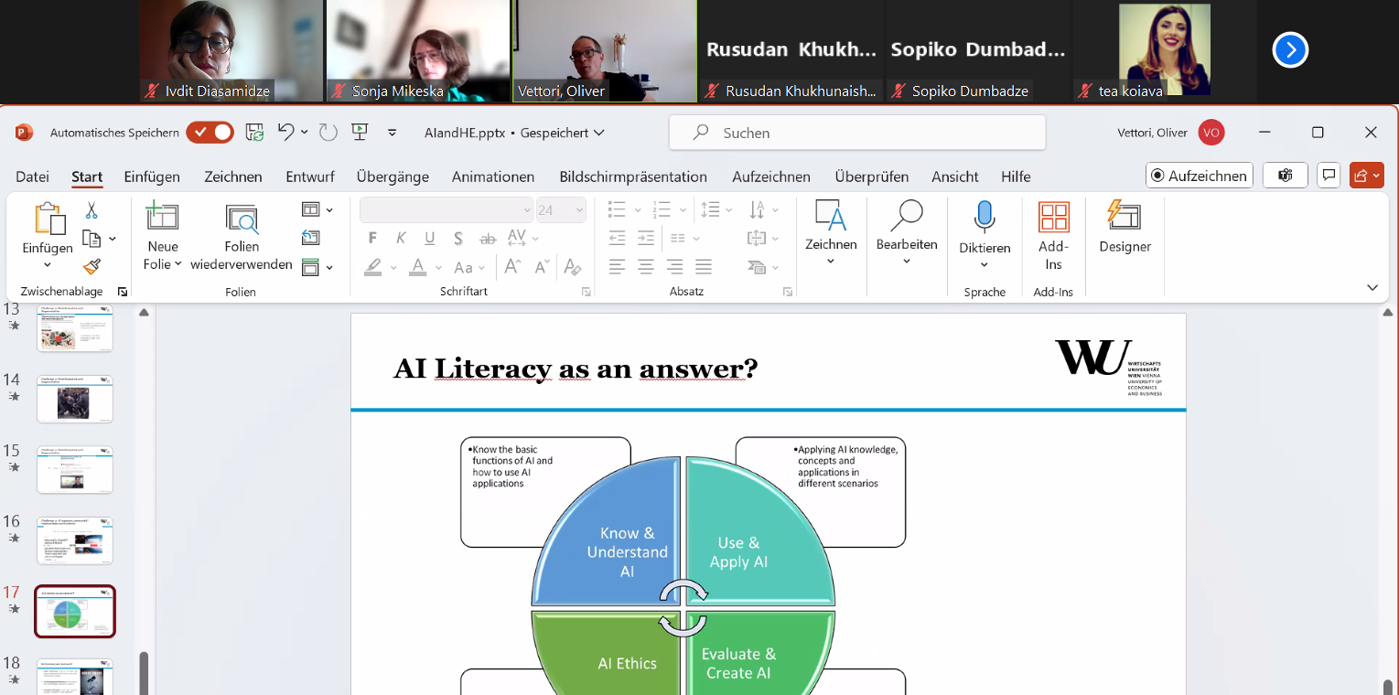
Task: Expand the Zeichnen drawing dropdown
Action: tap(830, 262)
